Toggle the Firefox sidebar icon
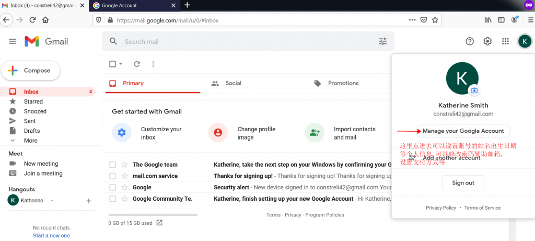The height and width of the screenshot is (241, 535). (x=501, y=20)
